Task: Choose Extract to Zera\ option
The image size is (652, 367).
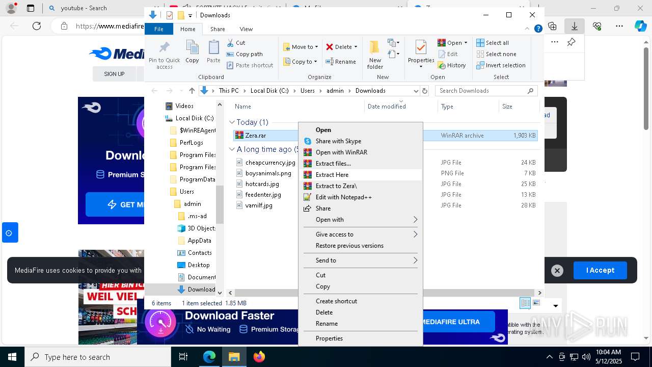Action: point(360,186)
